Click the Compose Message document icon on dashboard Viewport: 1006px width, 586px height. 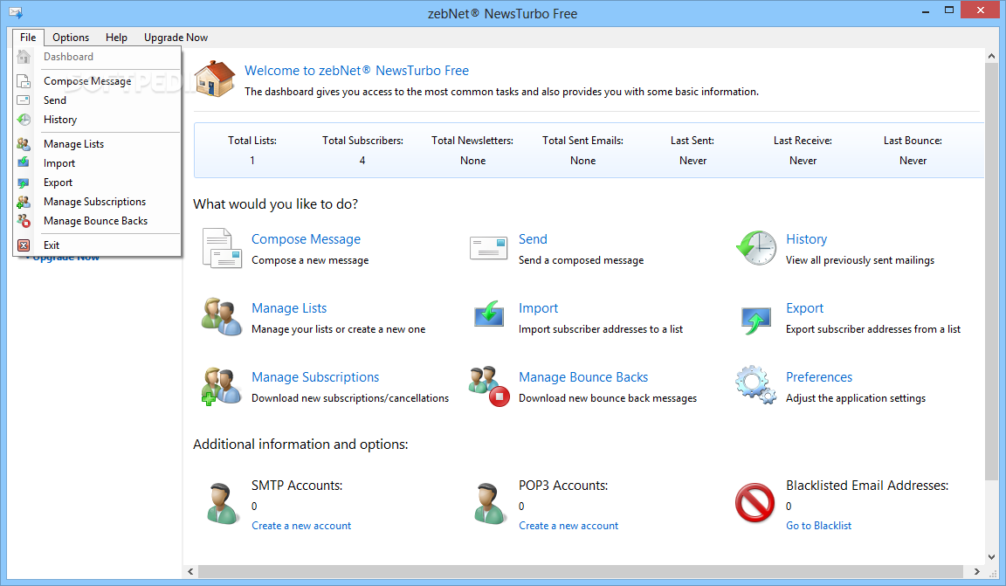(222, 248)
